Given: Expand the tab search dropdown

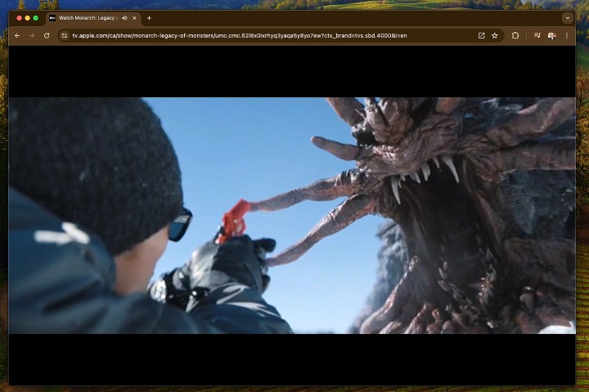Looking at the screenshot, I should click(x=567, y=18).
